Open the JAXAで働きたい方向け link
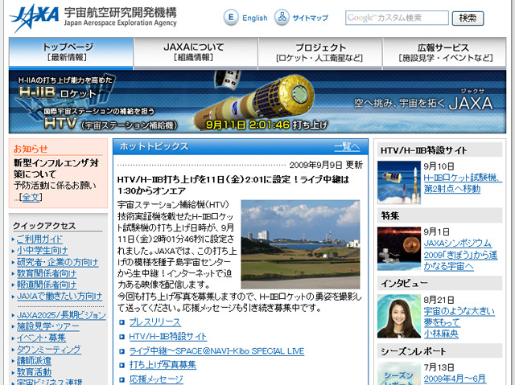The height and width of the screenshot is (385, 515). click(x=60, y=296)
